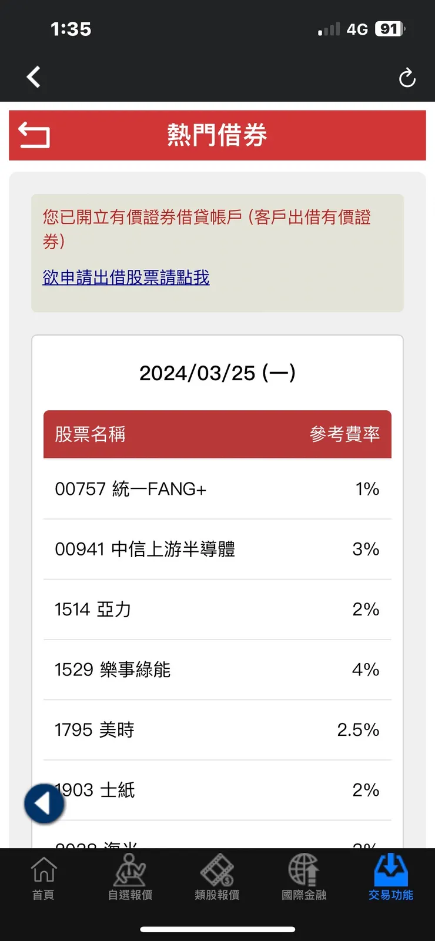The height and width of the screenshot is (941, 435).
Task: Open the 類股報價 tab
Action: (217, 878)
